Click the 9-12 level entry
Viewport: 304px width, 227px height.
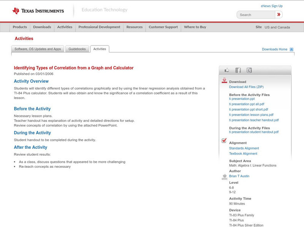[232, 192]
